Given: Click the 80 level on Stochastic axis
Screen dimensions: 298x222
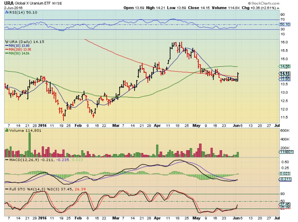Looking at the screenshot, I should 283,194.
